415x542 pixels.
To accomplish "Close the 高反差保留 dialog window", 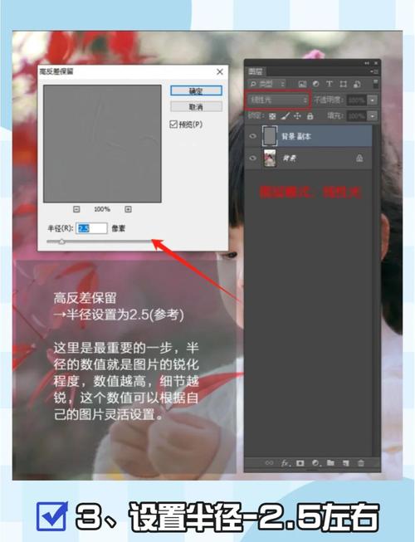I will click(x=220, y=71).
